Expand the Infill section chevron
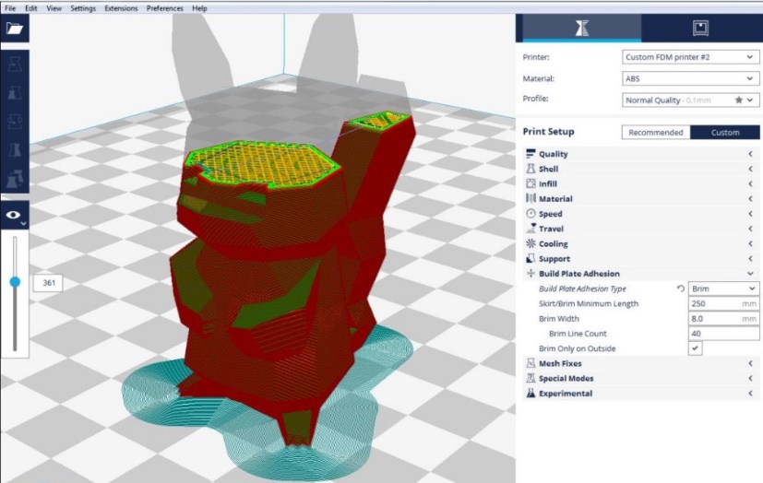This screenshot has width=763, height=483. coord(750,183)
